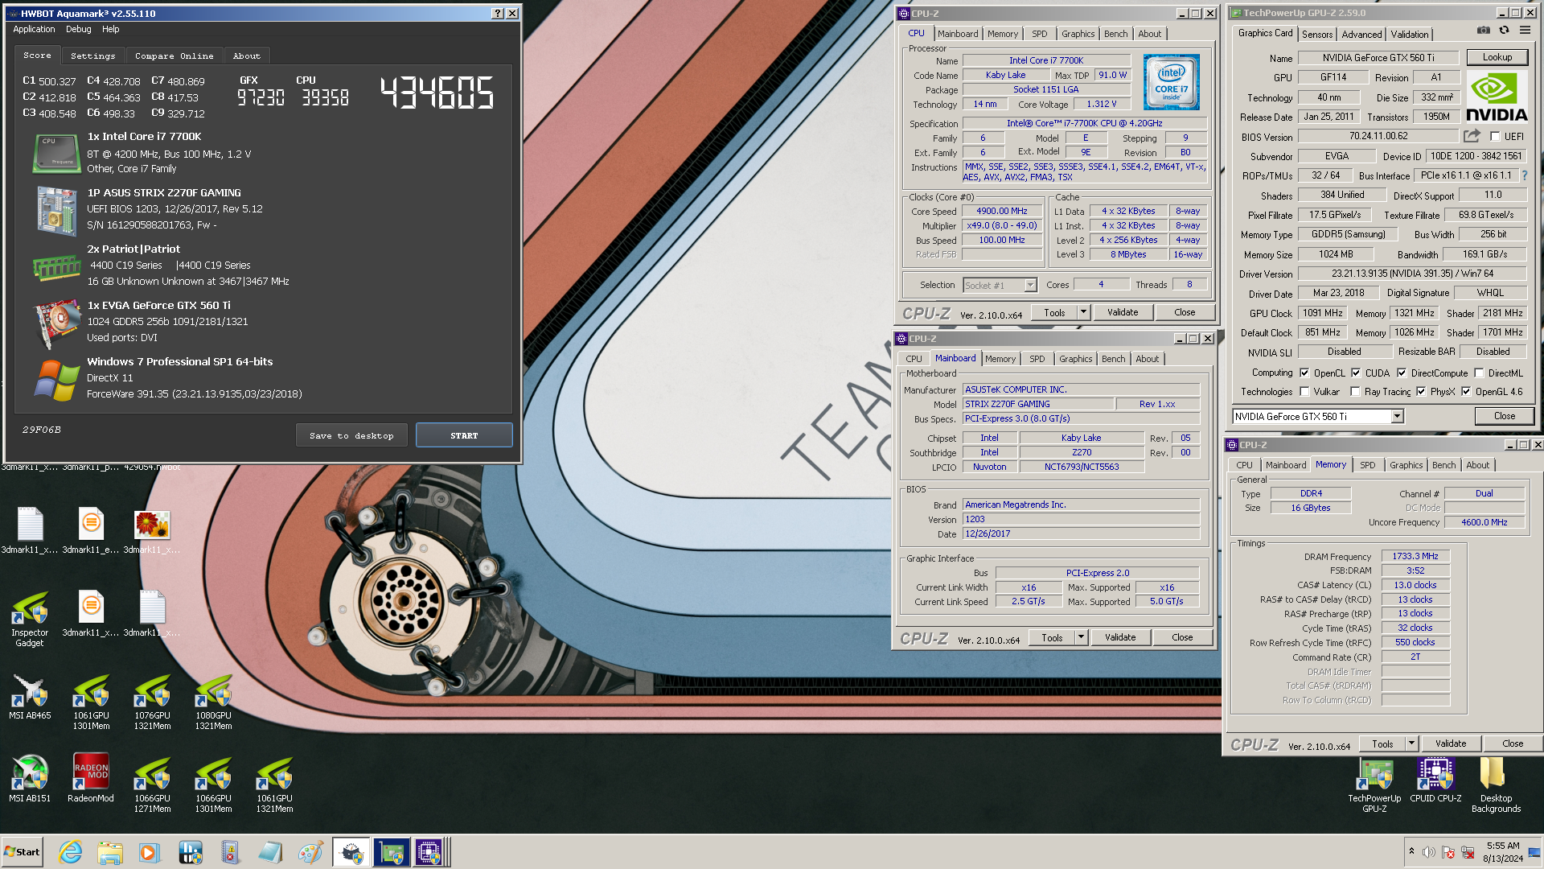Click the bus interface question mark icon
The height and width of the screenshot is (869, 1544).
click(1524, 175)
